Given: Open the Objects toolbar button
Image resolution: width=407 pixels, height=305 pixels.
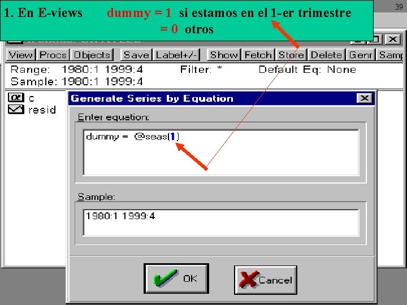Looking at the screenshot, I should pos(92,55).
